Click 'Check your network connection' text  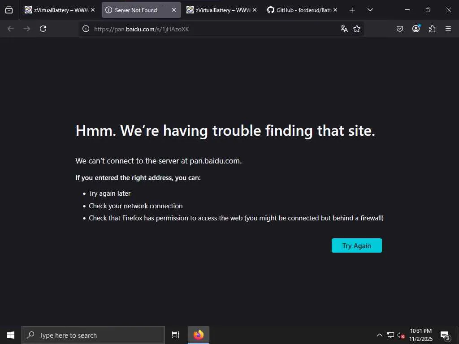(x=135, y=206)
